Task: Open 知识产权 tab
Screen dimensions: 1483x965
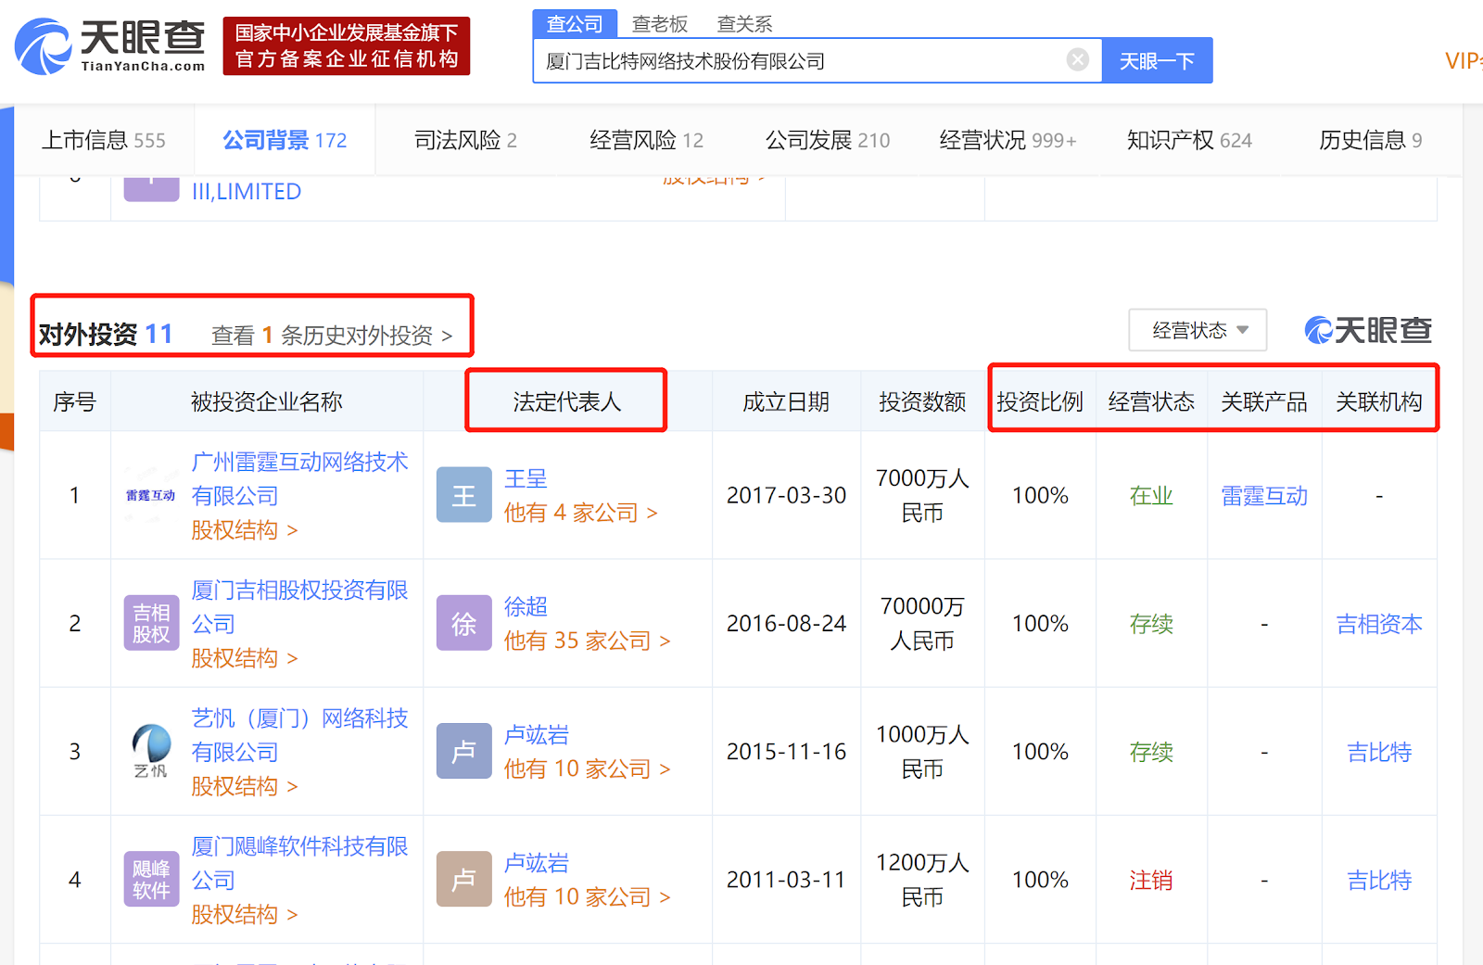Action: [x=1189, y=140]
